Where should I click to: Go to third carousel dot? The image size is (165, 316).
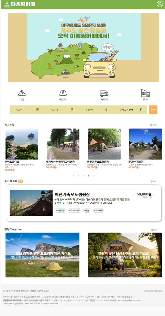(84, 176)
